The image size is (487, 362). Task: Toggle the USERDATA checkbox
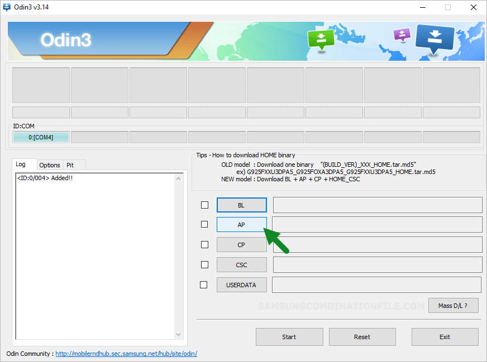click(203, 285)
